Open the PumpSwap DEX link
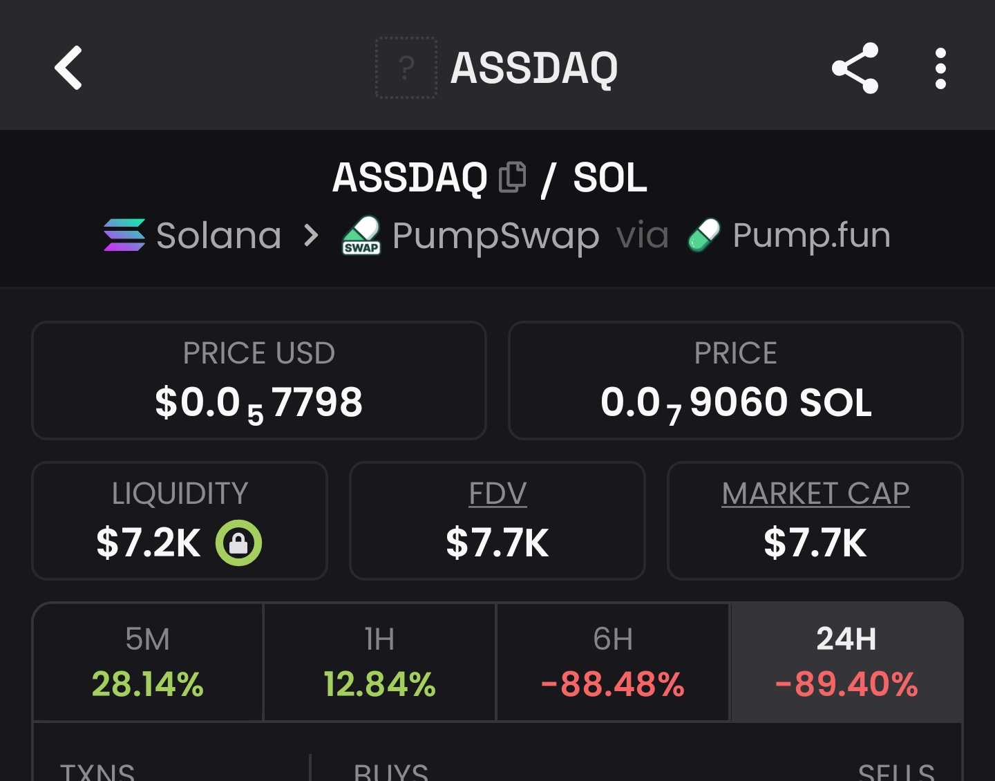Image resolution: width=995 pixels, height=781 pixels. [495, 236]
